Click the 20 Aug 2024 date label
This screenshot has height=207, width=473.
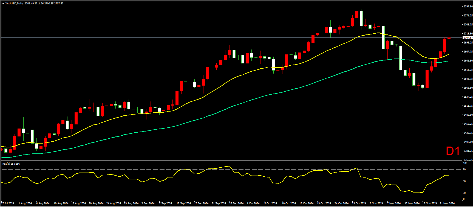pos(96,203)
